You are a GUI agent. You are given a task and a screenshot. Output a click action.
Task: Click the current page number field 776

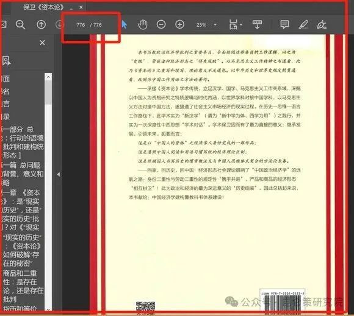(81, 25)
